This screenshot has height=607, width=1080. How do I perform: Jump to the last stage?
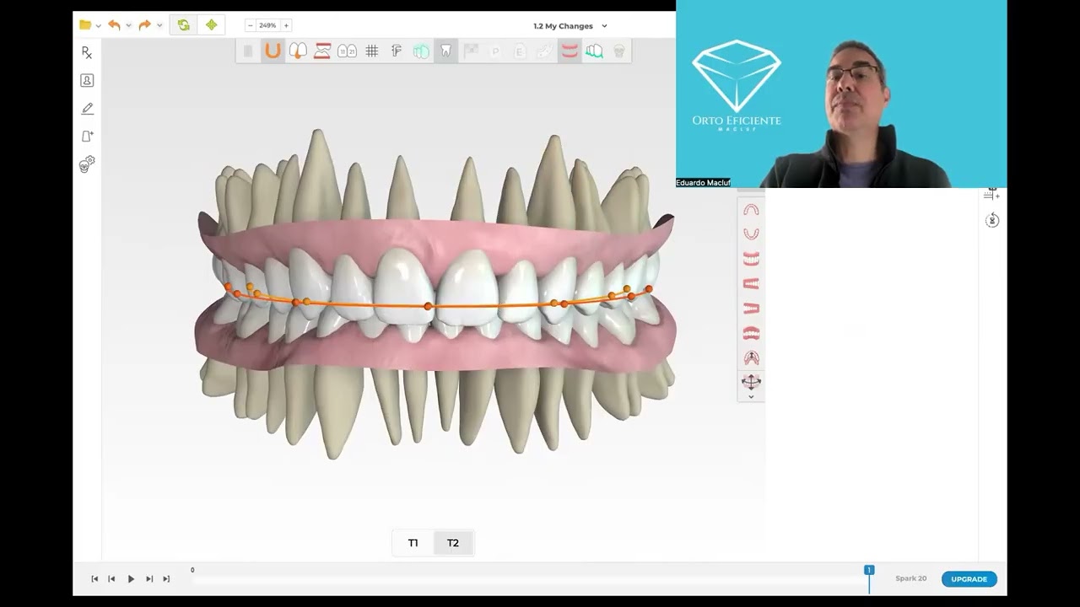tap(166, 578)
